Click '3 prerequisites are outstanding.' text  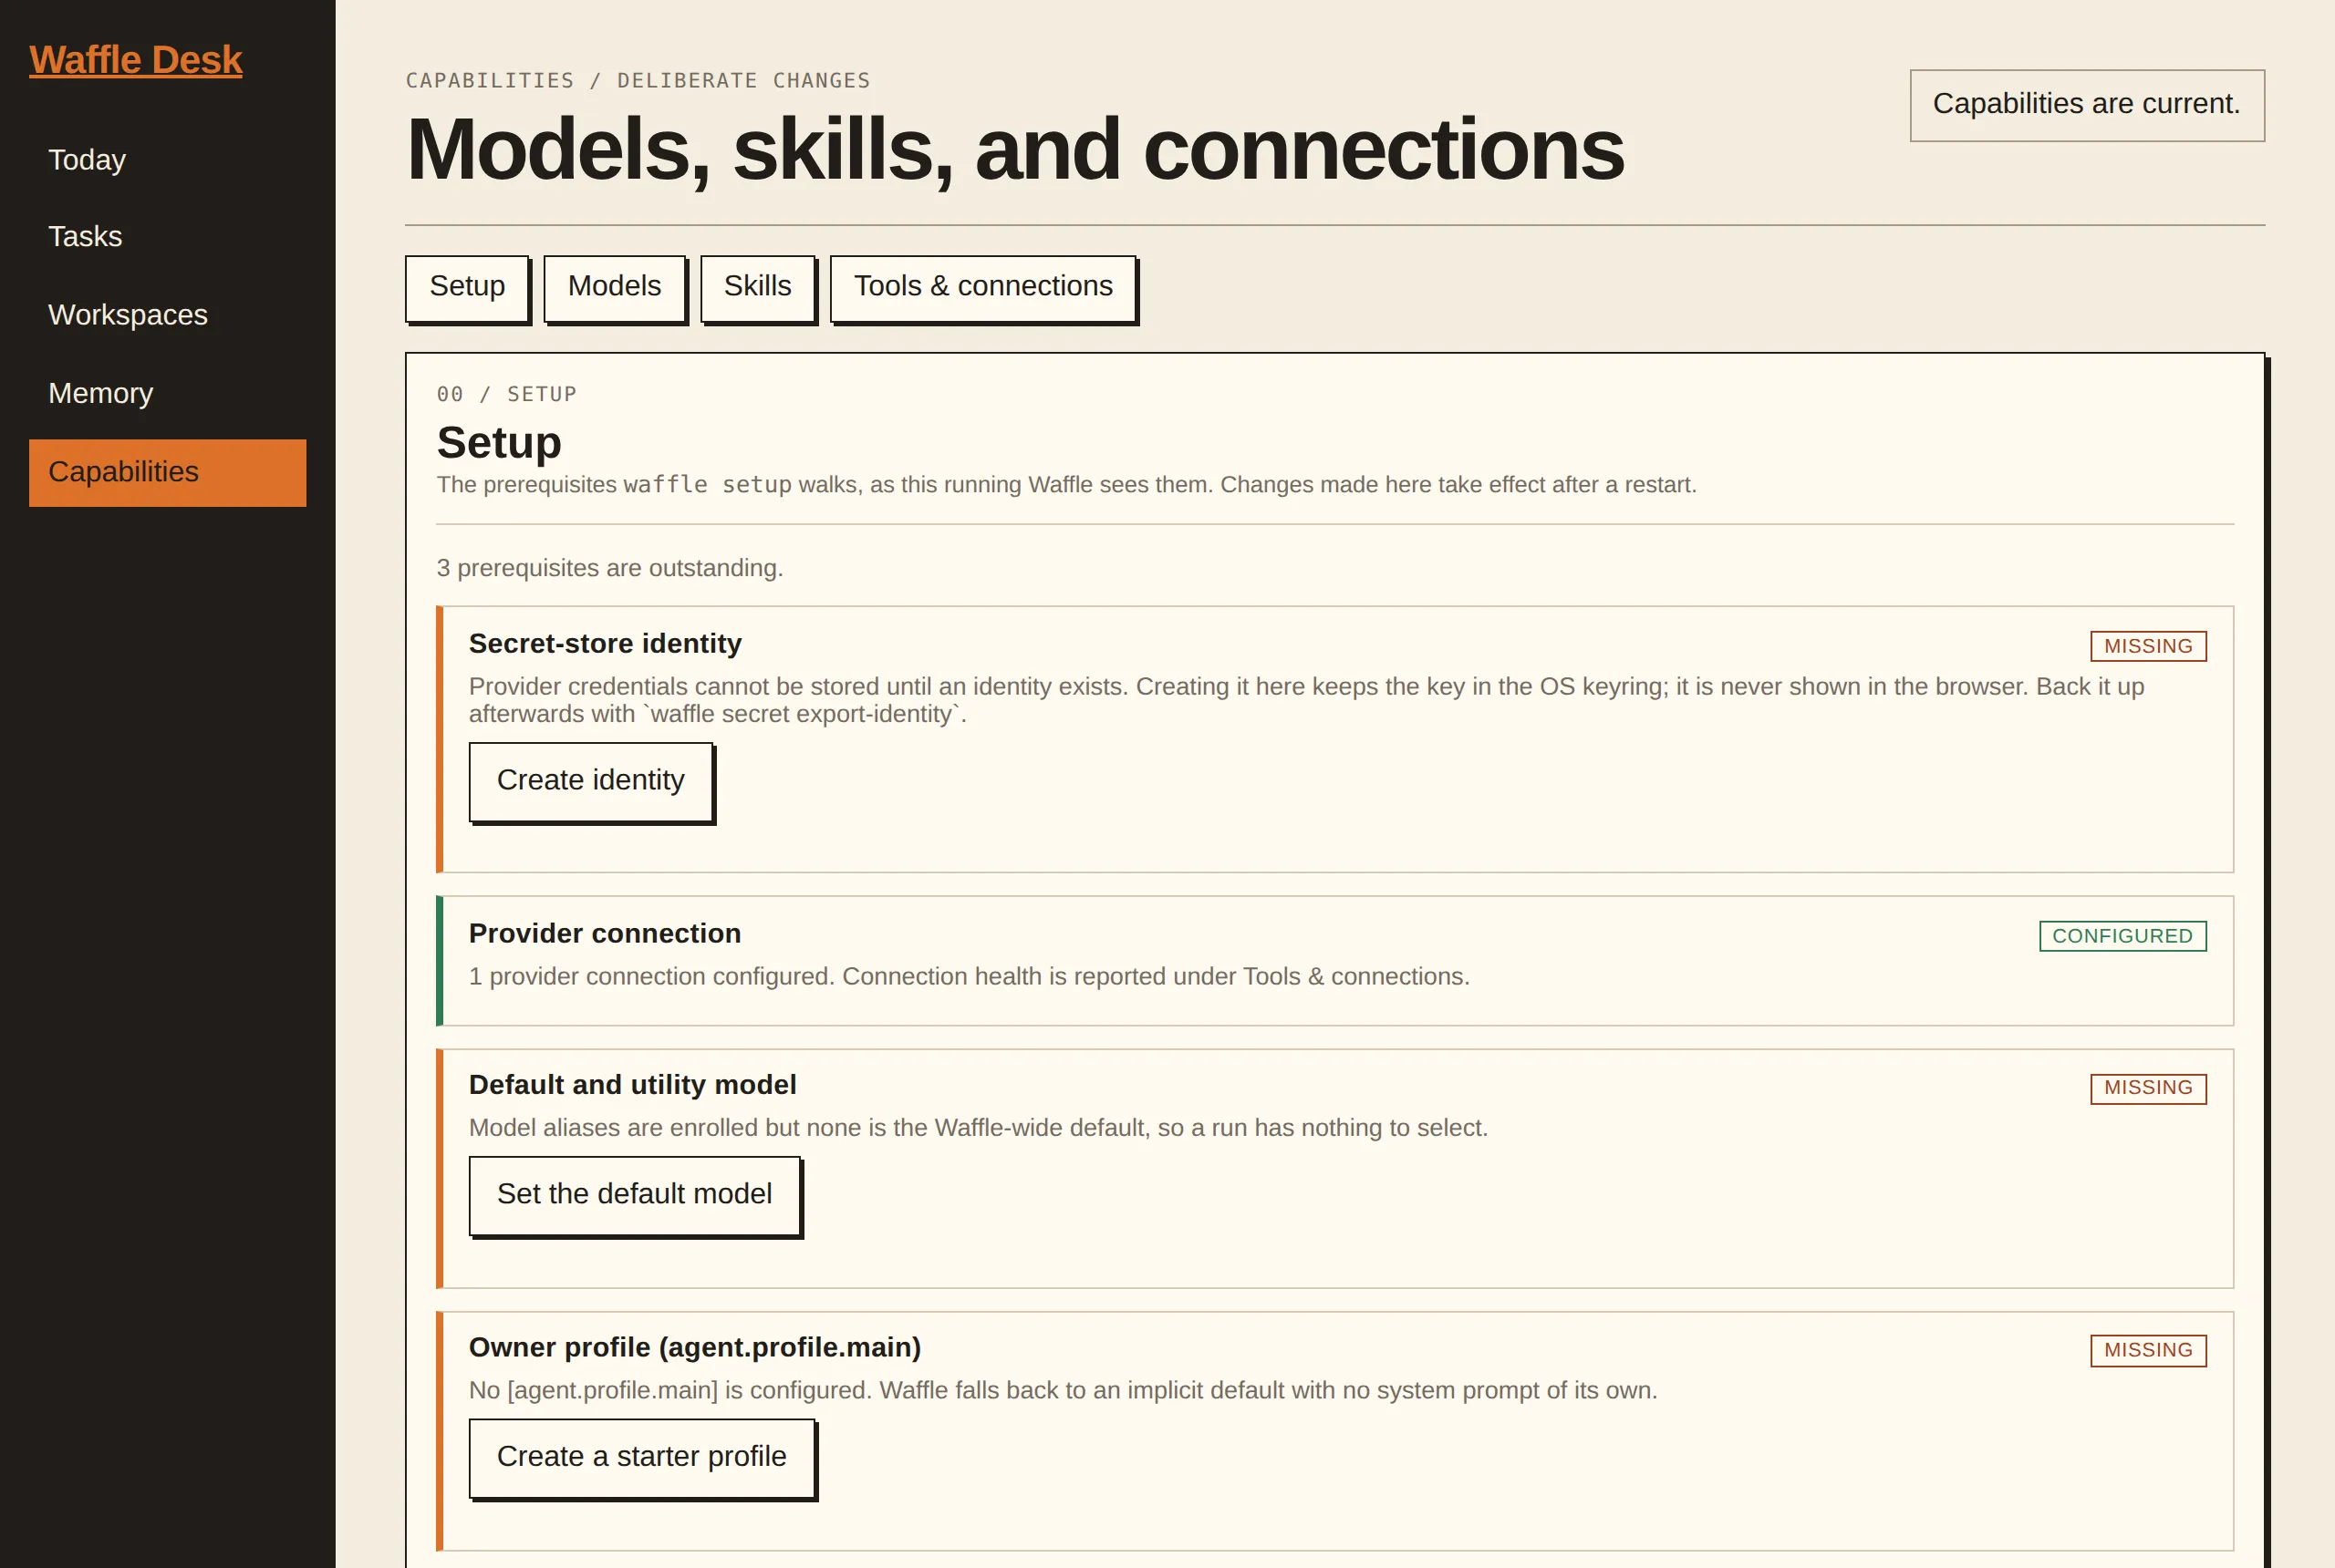click(609, 568)
